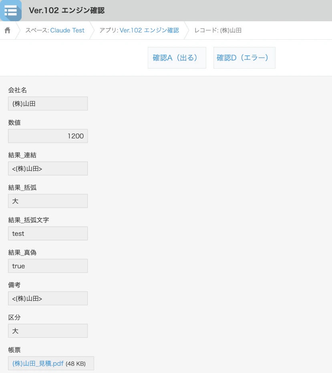Click the 数値 field value 1200
The height and width of the screenshot is (373, 332).
(48, 136)
